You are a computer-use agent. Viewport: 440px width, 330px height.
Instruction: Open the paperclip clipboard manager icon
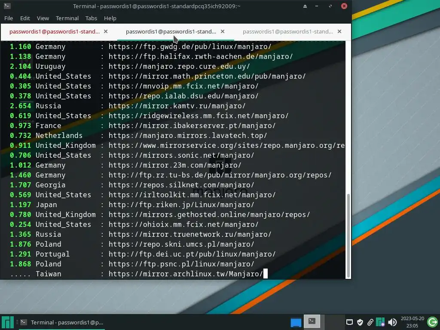click(x=370, y=322)
